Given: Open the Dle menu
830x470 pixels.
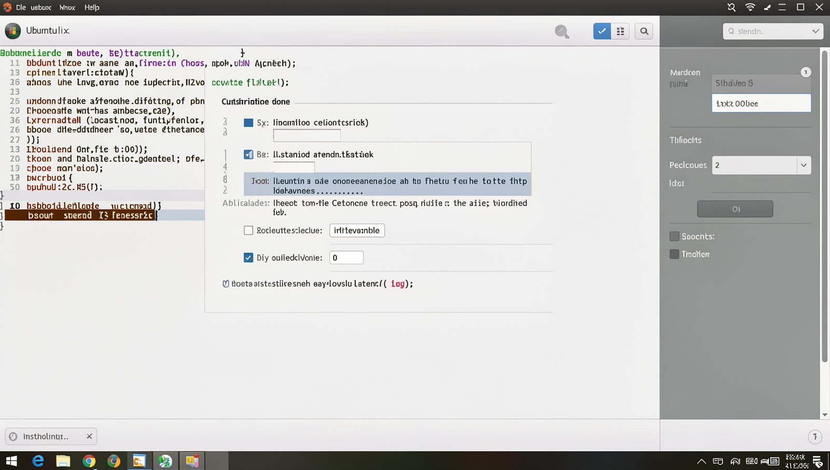Looking at the screenshot, I should 21,7.
